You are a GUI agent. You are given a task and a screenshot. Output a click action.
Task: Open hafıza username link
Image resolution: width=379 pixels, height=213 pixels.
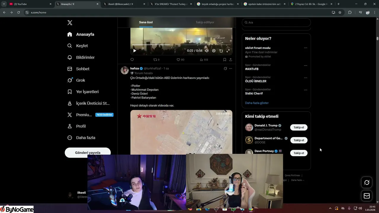[152, 68]
